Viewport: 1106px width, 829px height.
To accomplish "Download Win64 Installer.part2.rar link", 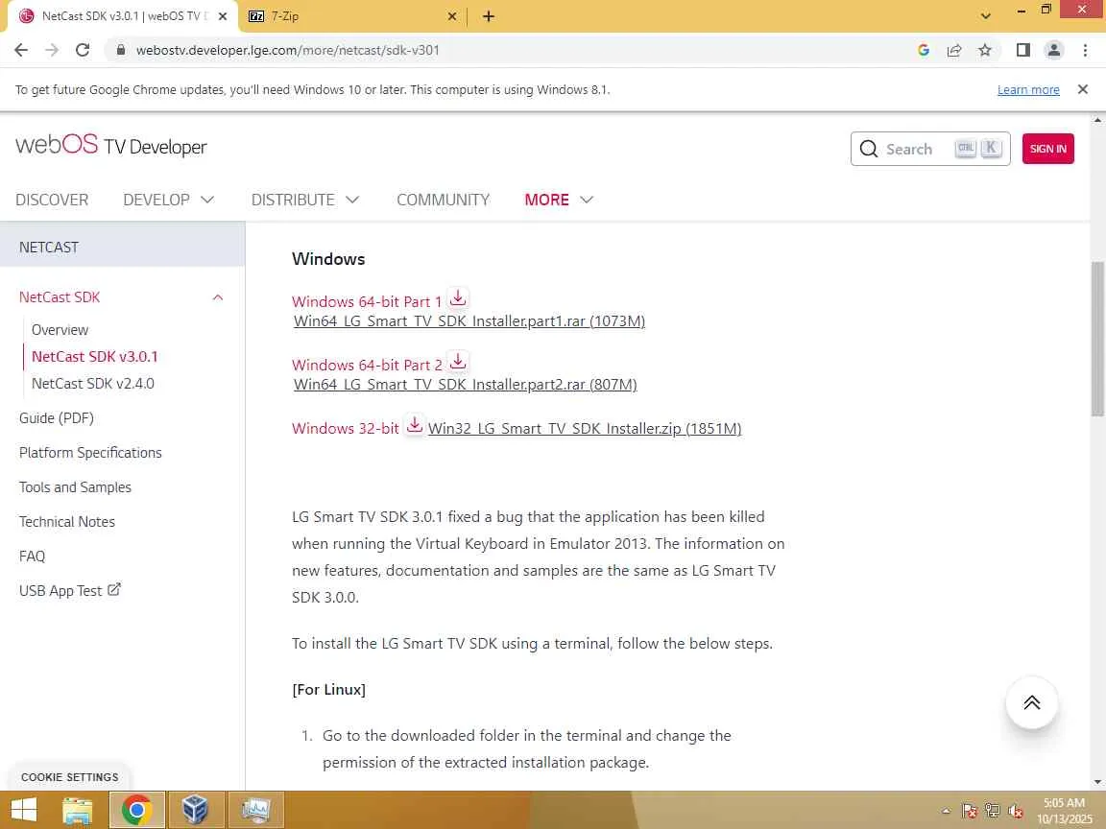I will point(465,385).
